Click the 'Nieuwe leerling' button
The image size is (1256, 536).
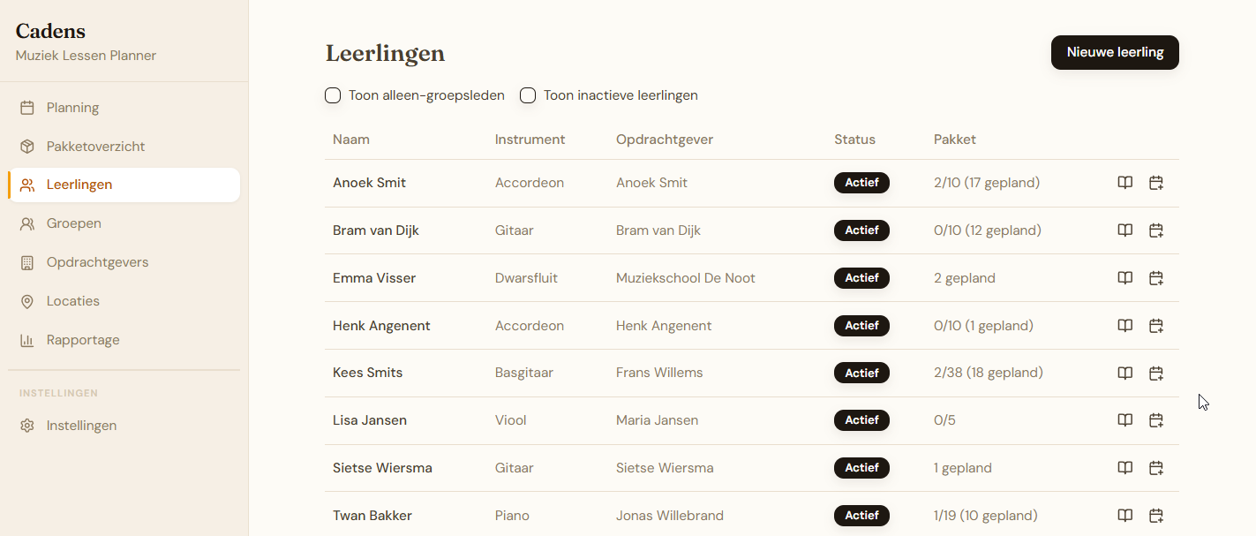tap(1115, 52)
